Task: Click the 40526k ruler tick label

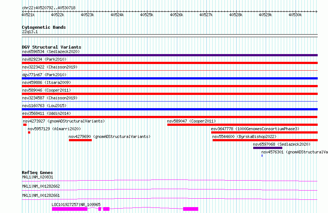Action: click(177, 15)
